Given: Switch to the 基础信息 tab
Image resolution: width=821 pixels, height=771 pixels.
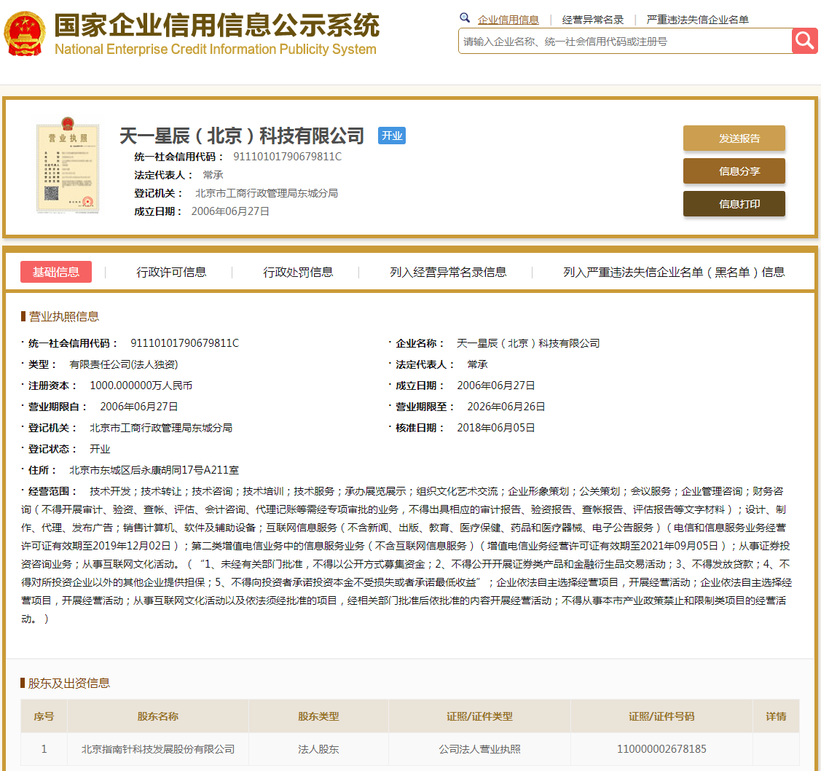Looking at the screenshot, I should tap(56, 272).
